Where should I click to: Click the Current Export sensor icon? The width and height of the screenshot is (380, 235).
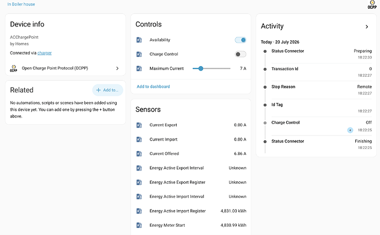click(x=139, y=125)
